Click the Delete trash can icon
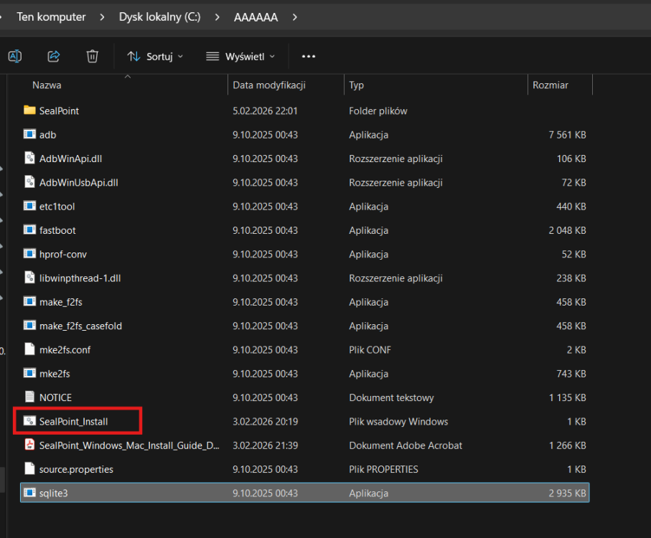651x538 pixels. coord(92,56)
